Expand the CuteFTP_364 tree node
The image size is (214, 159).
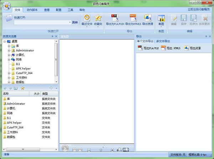tap(9, 73)
